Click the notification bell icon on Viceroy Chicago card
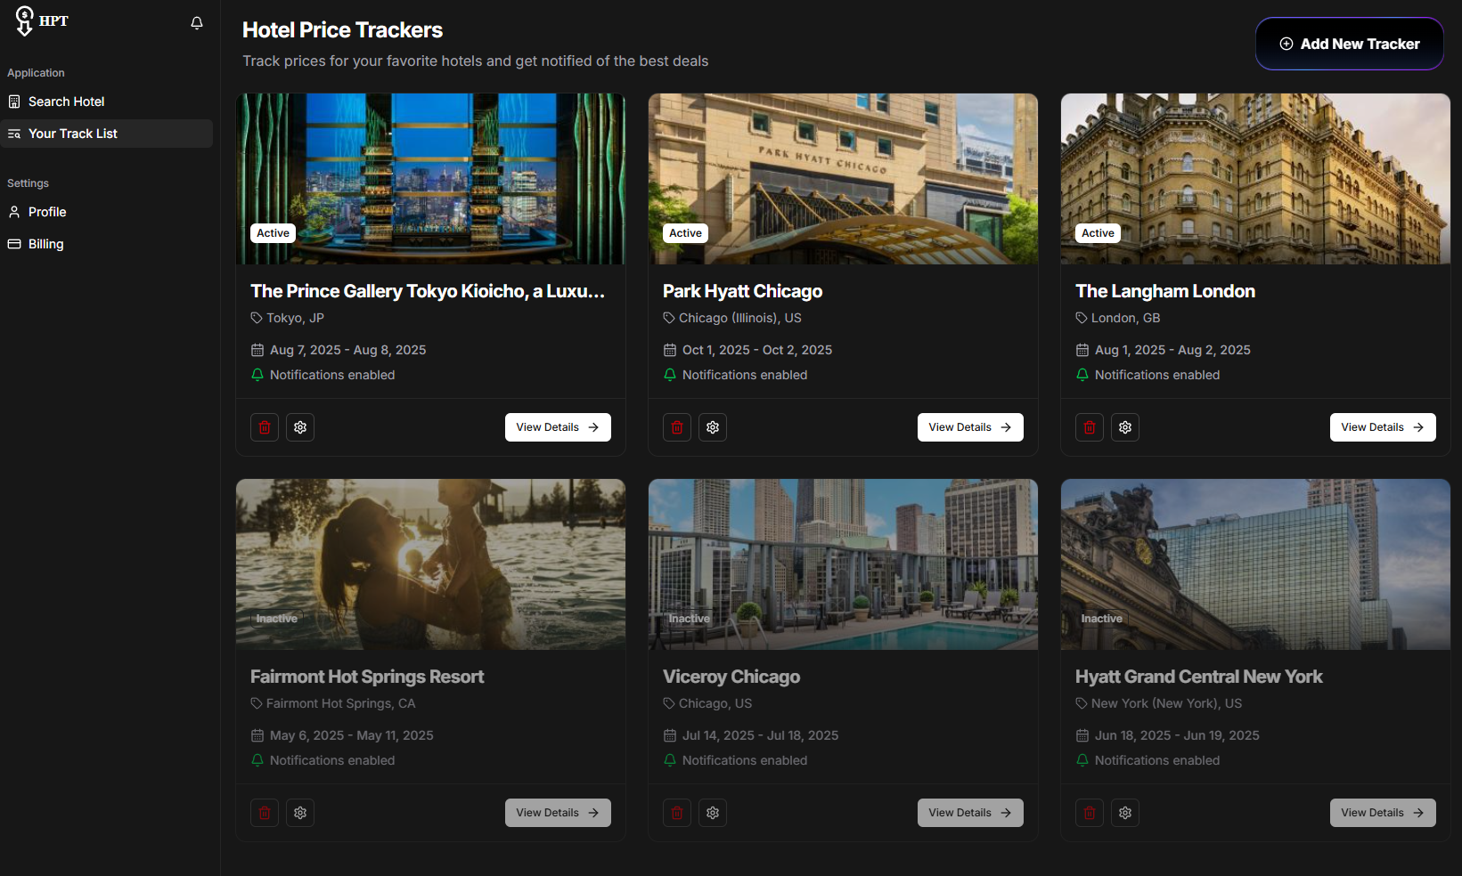 (x=670, y=760)
